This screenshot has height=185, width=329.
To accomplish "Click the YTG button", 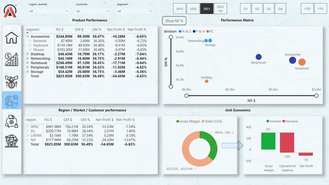I will (320, 9).
